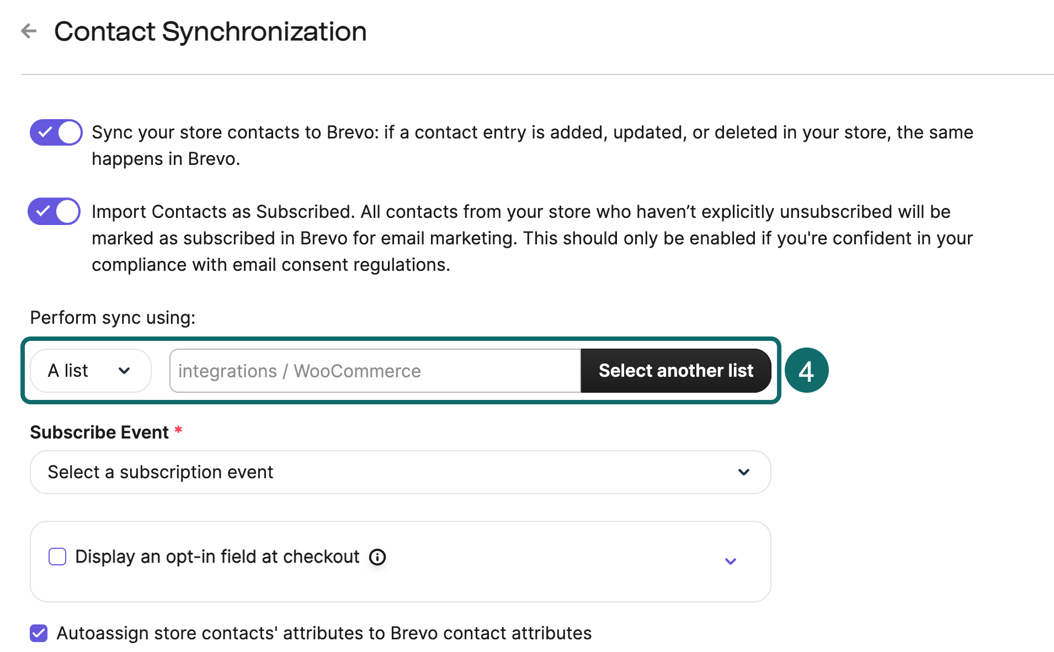Click the info icon next to opt-in field
Screen dimensions: 1054x652
pos(377,557)
